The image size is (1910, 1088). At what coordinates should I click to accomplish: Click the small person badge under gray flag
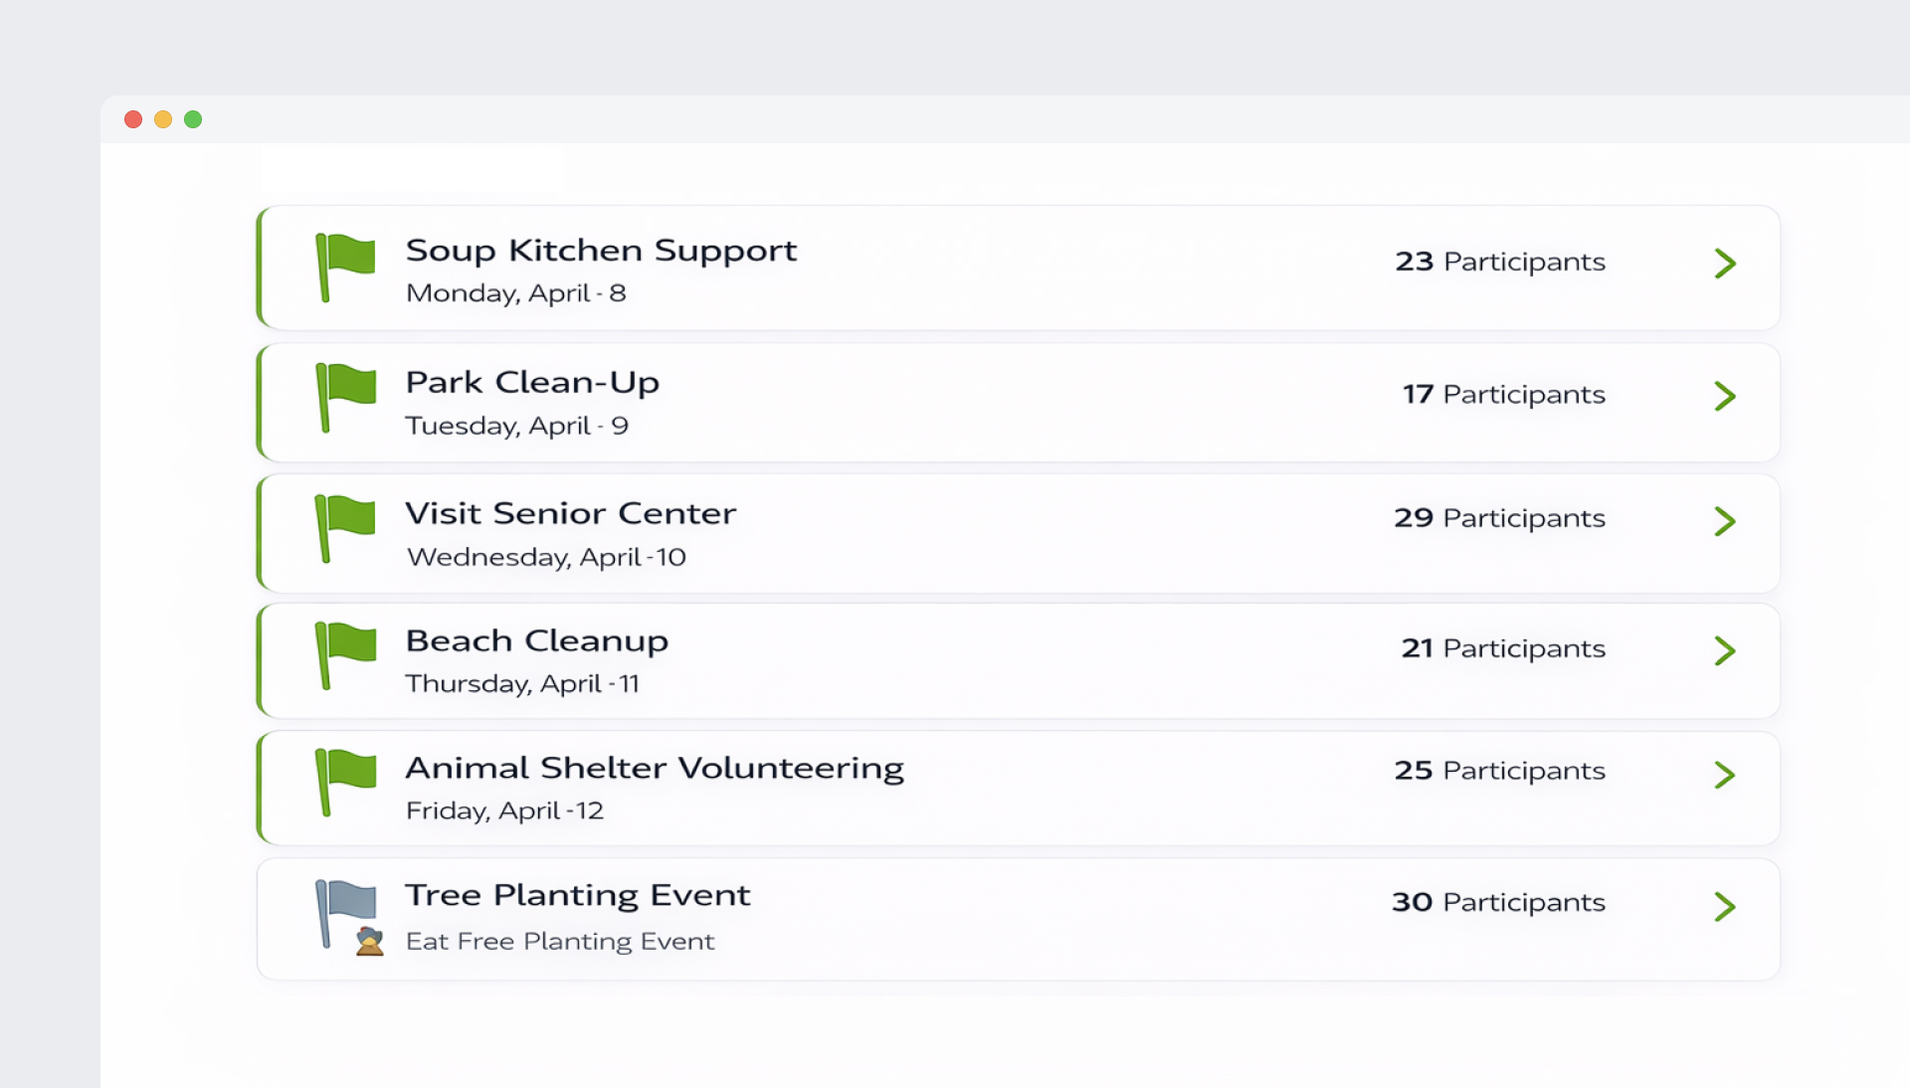coord(370,941)
